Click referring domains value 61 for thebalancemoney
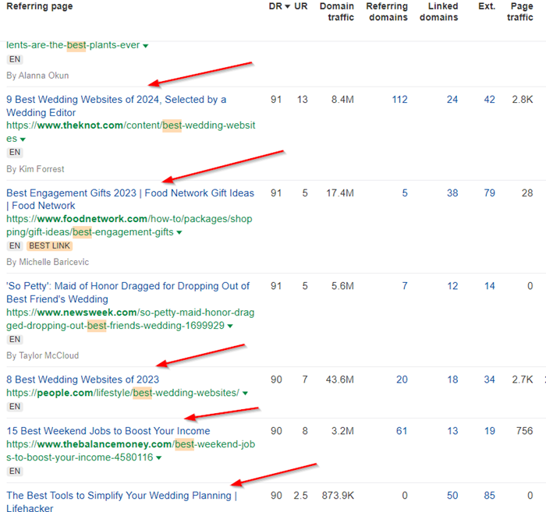 402,431
